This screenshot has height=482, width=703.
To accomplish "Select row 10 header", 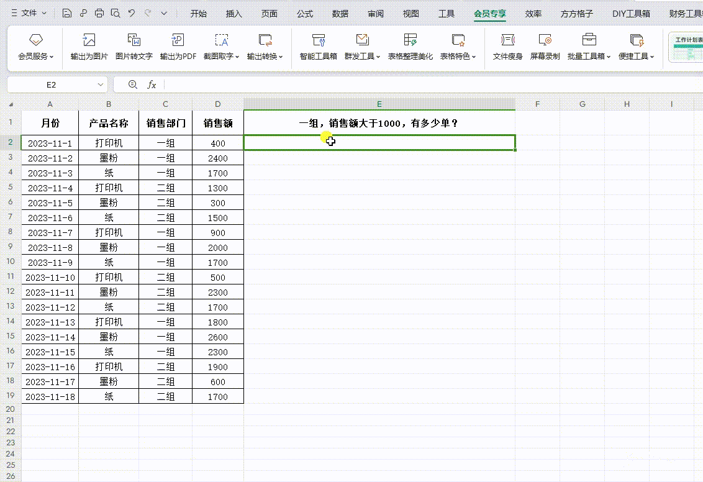I will 11,261.
